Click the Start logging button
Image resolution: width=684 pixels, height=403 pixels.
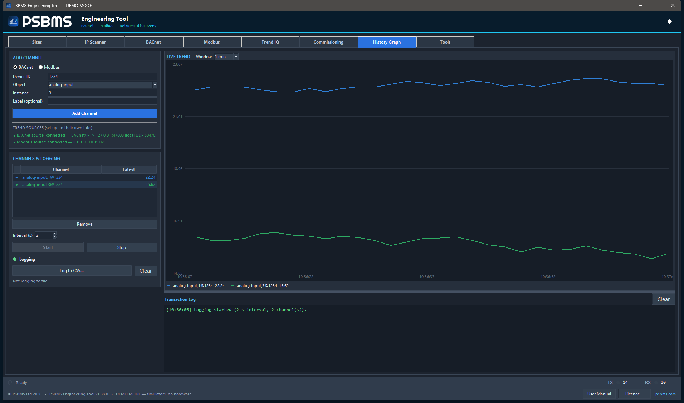point(48,247)
